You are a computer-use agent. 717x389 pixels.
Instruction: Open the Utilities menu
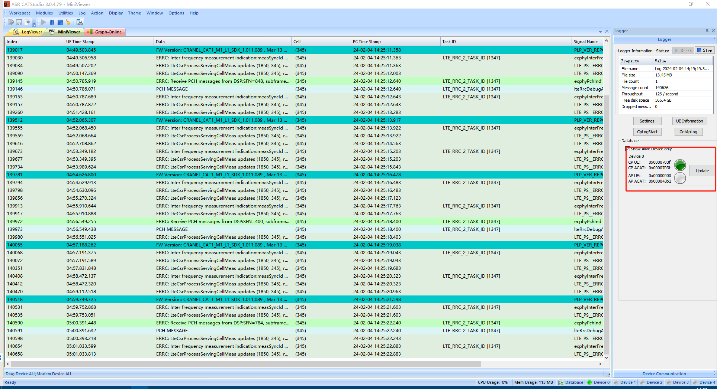tap(65, 13)
